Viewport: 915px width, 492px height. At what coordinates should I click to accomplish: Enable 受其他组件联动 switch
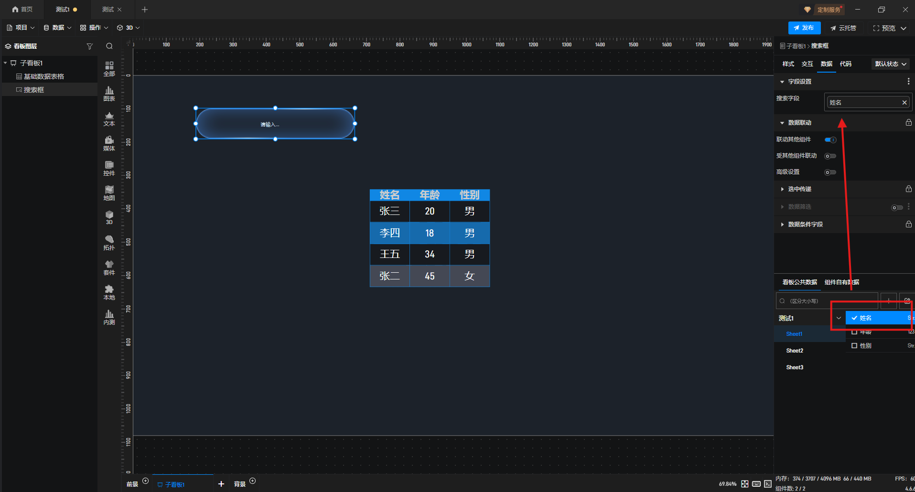point(830,156)
